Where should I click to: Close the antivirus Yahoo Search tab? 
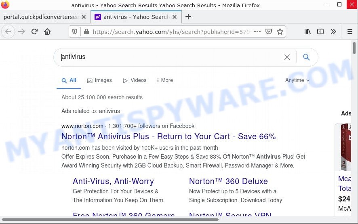175,17
